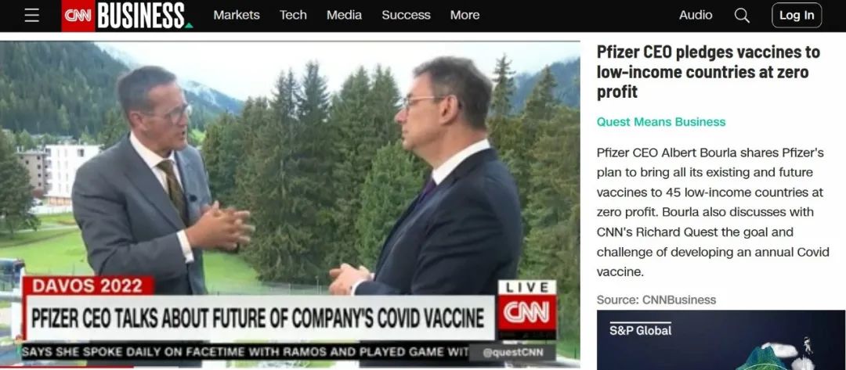Click the red CNN logo

pos(78,16)
